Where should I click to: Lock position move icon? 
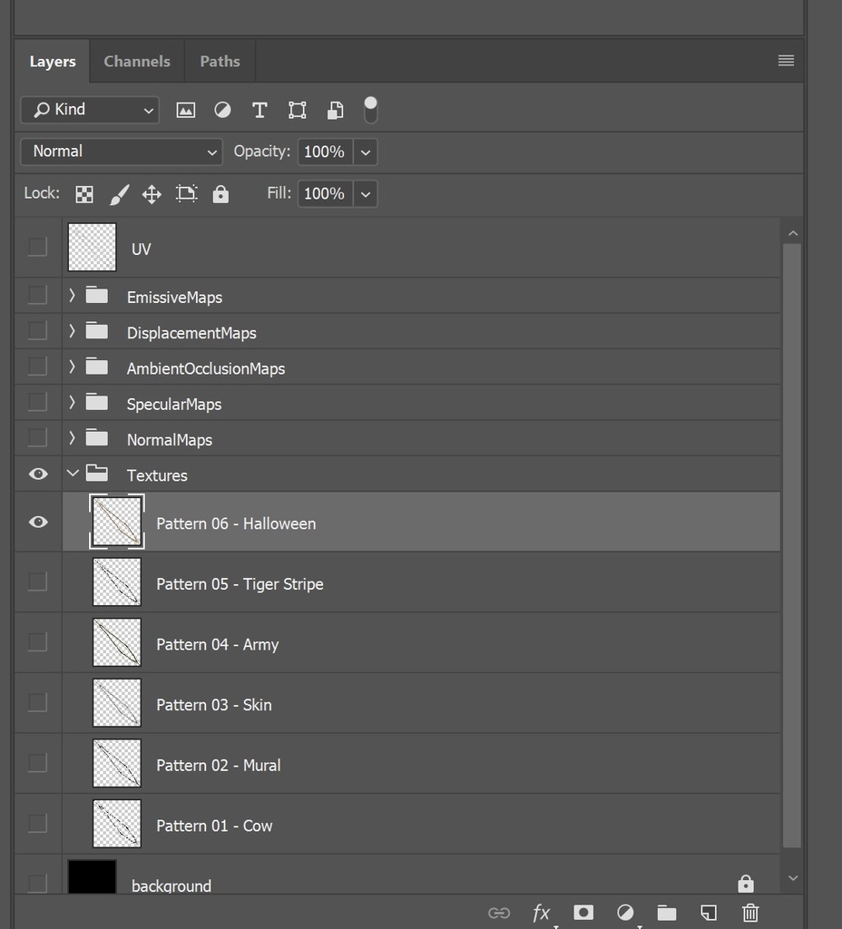point(152,194)
